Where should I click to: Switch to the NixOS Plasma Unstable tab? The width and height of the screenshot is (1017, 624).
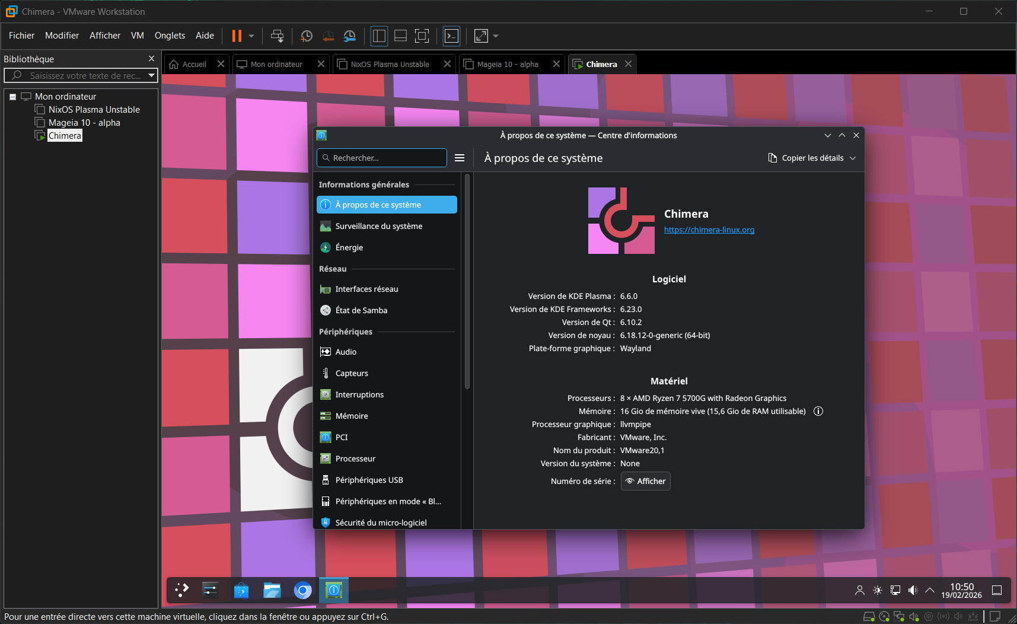[390, 64]
